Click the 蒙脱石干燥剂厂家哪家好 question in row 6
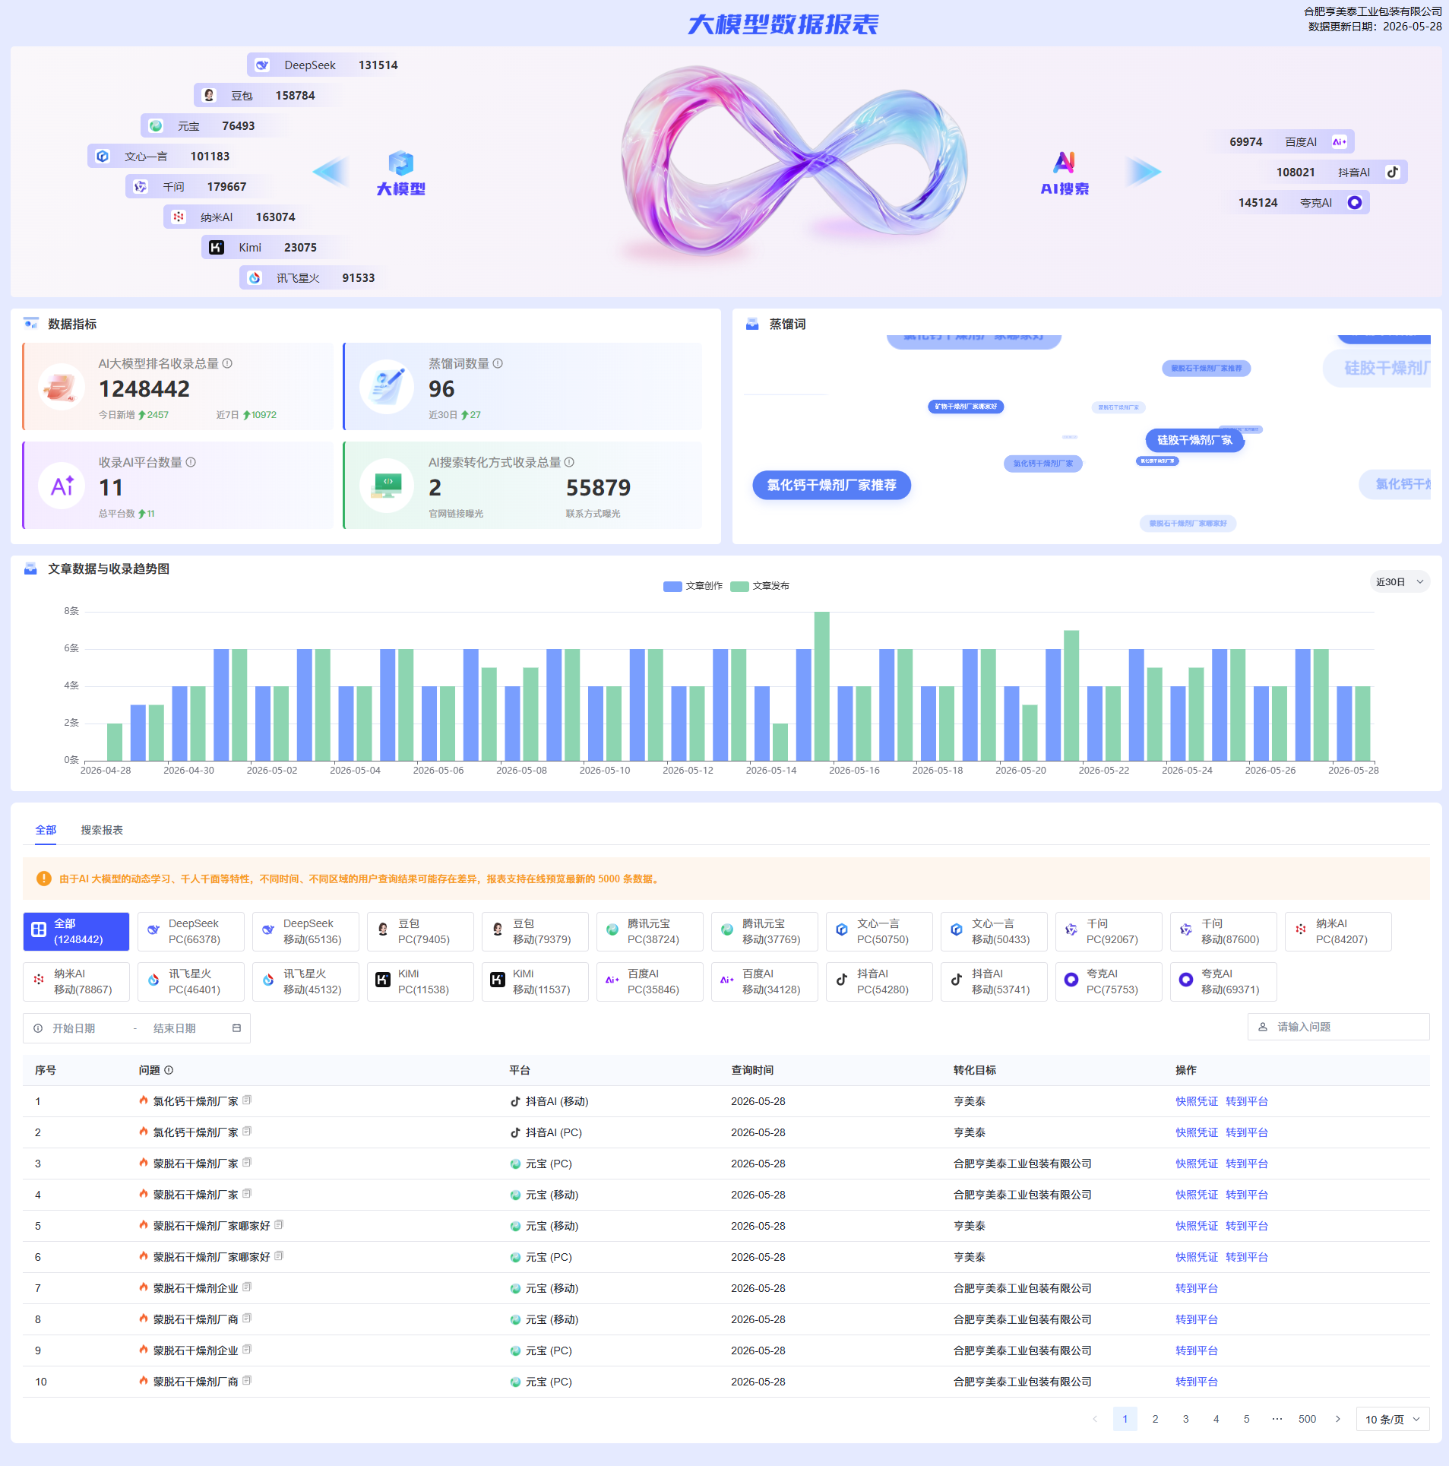Screen dimensions: 1449x1466 [x=211, y=1258]
